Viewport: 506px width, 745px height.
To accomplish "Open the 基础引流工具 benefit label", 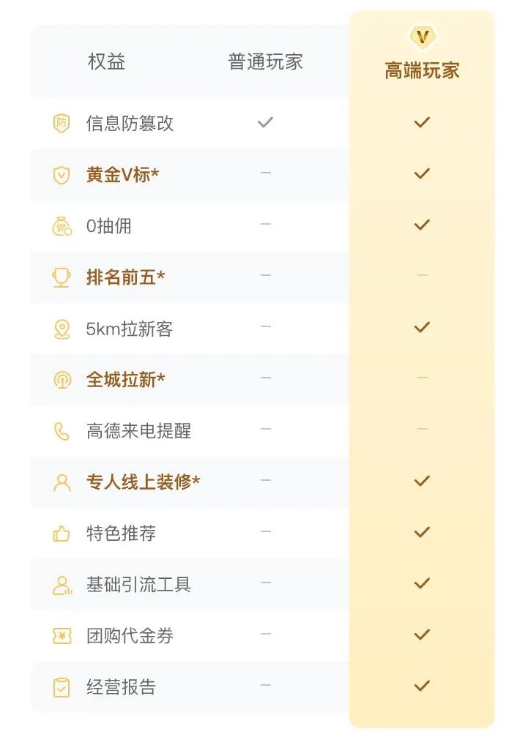I will [x=138, y=585].
